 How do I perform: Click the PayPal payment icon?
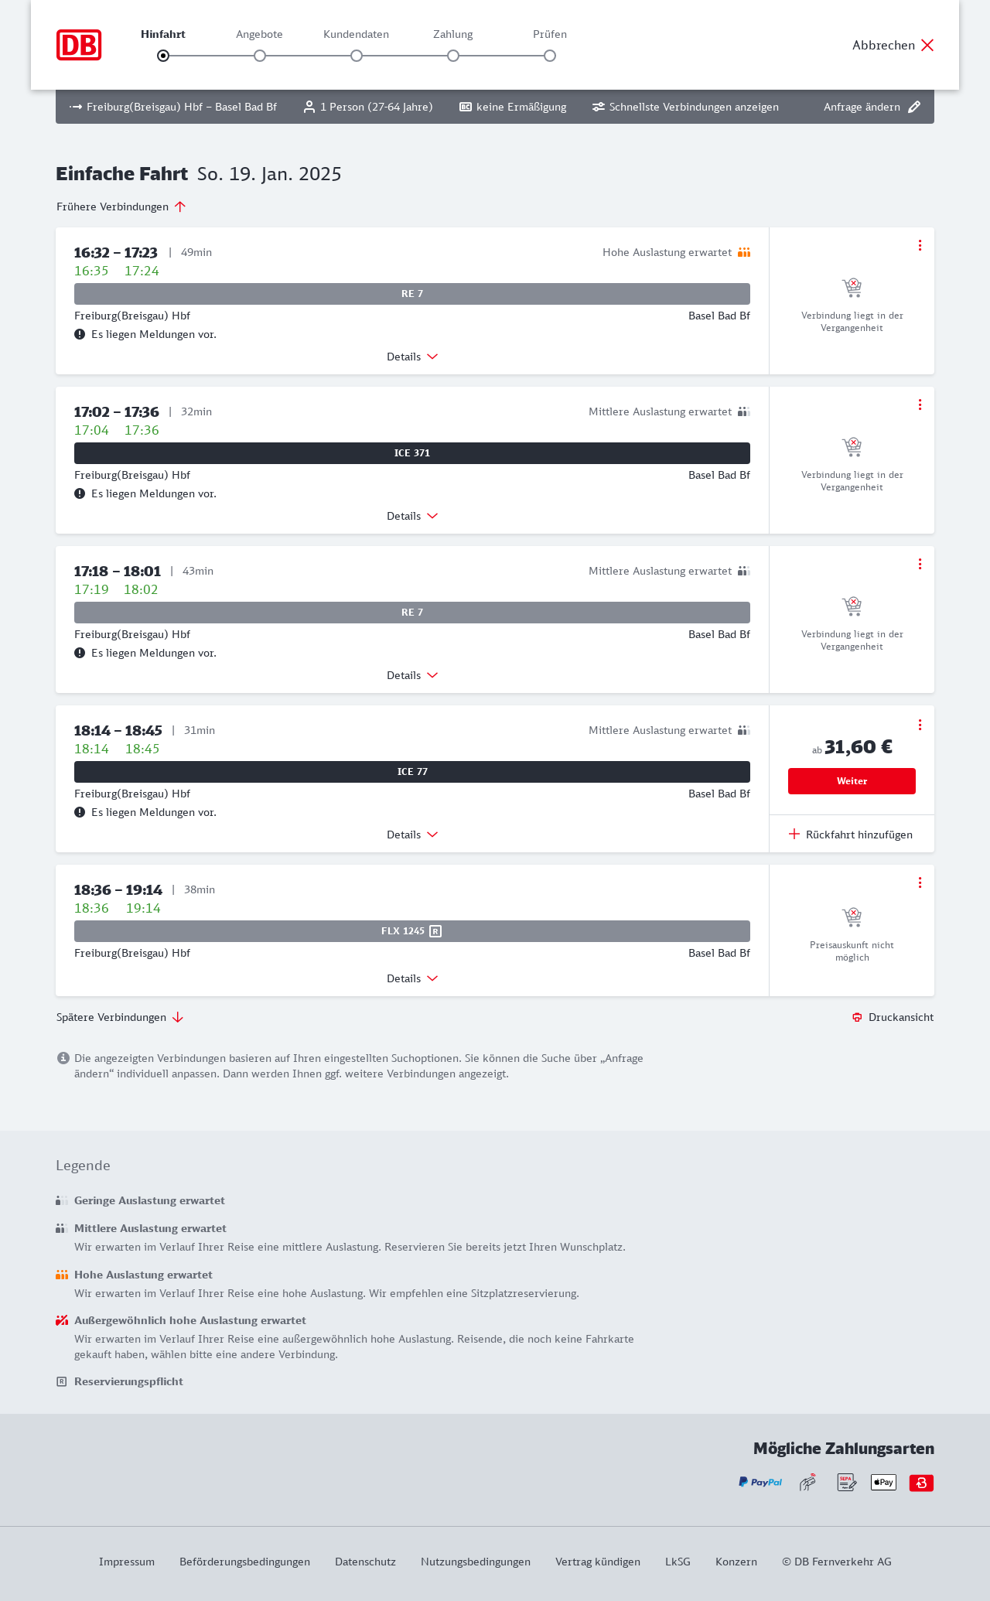(760, 1483)
